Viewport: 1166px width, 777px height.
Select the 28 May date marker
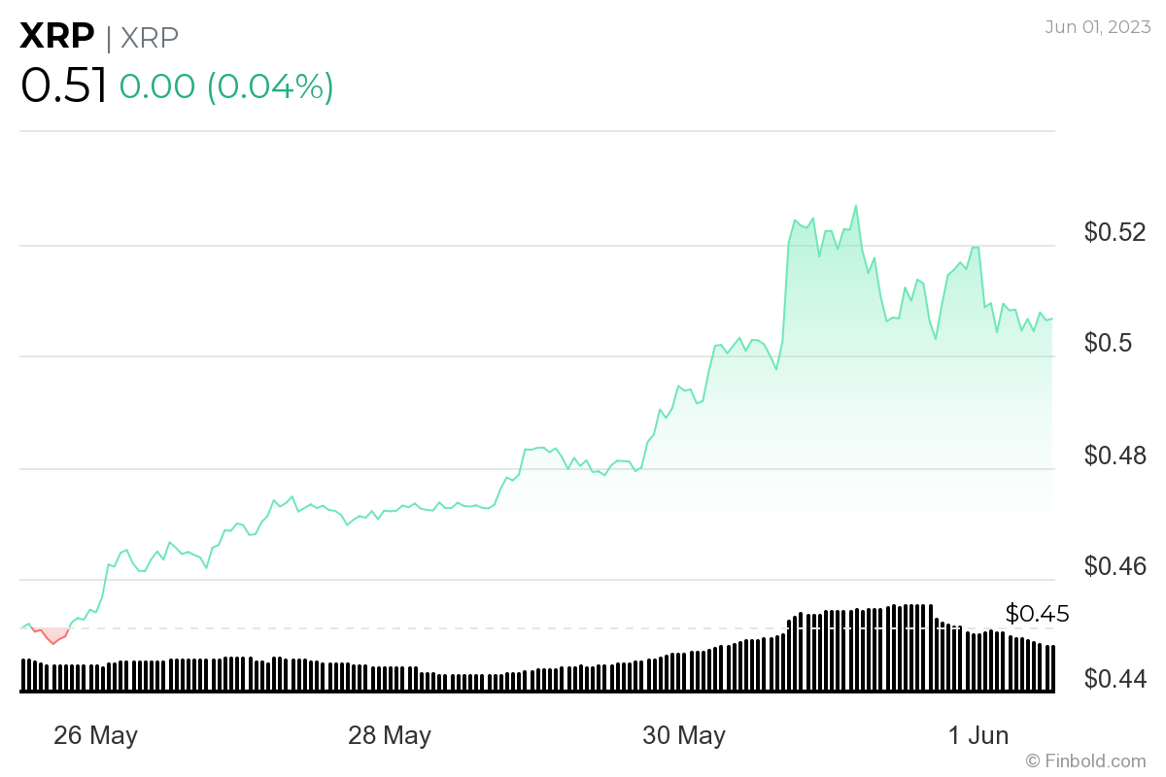click(390, 735)
